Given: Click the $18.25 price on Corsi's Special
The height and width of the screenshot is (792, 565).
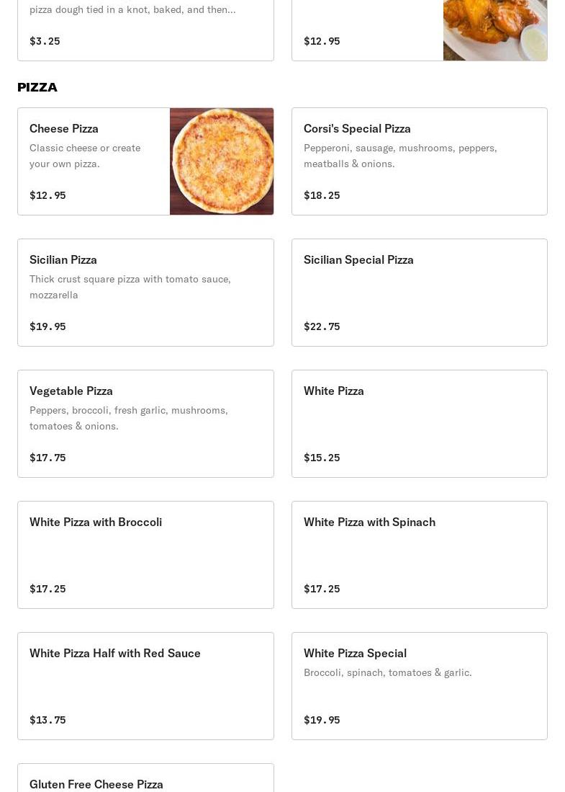Looking at the screenshot, I should pos(322,195).
